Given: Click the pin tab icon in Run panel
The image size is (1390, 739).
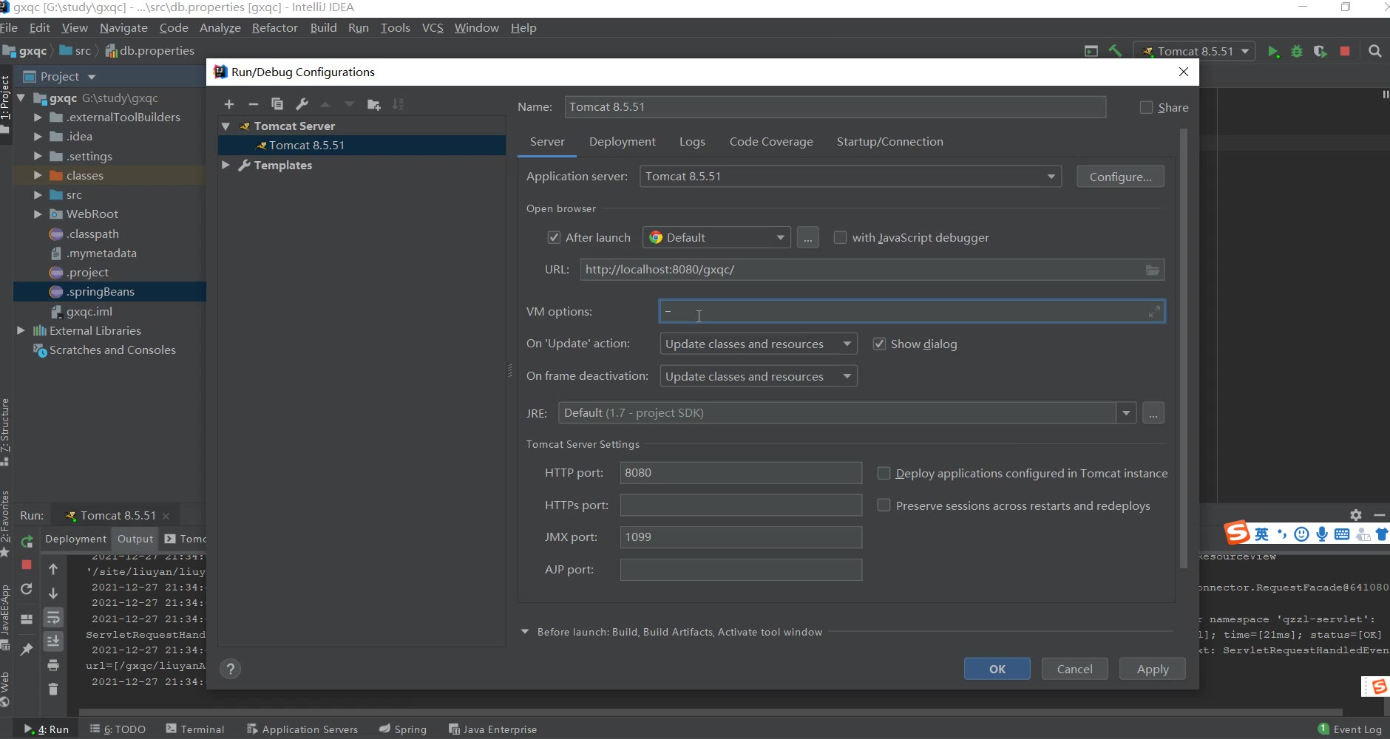Looking at the screenshot, I should [x=27, y=649].
